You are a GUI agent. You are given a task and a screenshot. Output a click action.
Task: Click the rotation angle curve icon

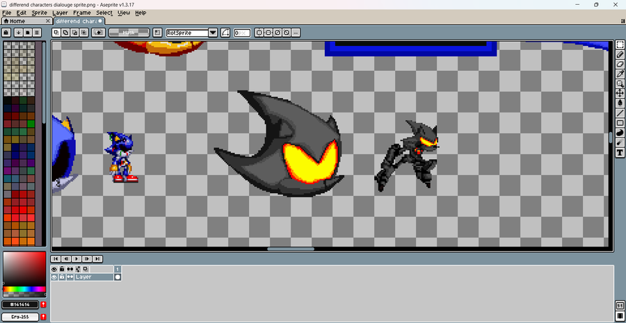pos(225,33)
